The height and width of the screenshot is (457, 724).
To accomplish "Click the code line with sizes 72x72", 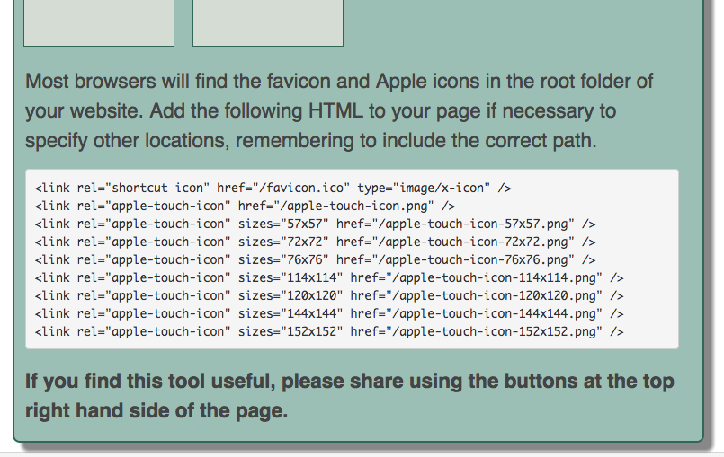I will point(316,242).
